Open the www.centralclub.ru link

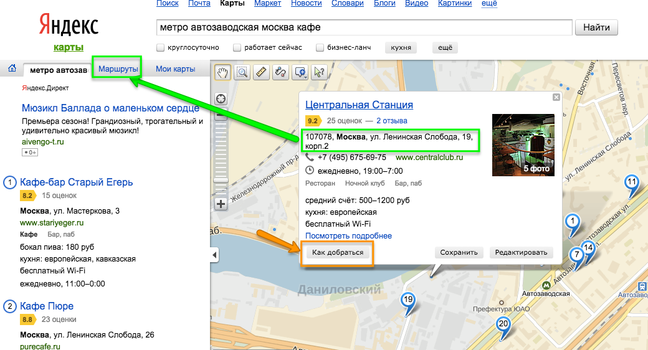[429, 158]
